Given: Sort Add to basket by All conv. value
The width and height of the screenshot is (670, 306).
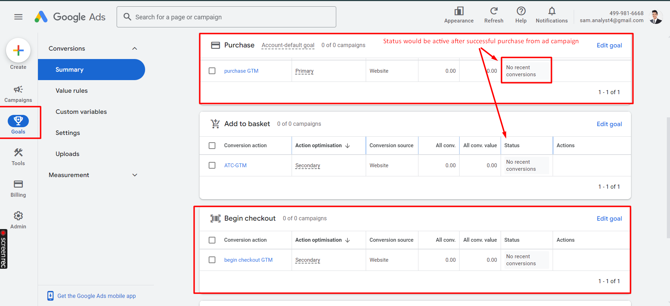Looking at the screenshot, I should (x=480, y=145).
